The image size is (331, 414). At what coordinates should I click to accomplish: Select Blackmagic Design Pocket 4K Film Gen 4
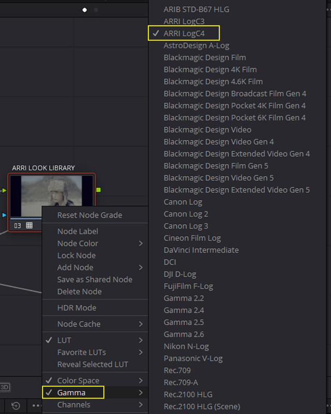coord(234,106)
